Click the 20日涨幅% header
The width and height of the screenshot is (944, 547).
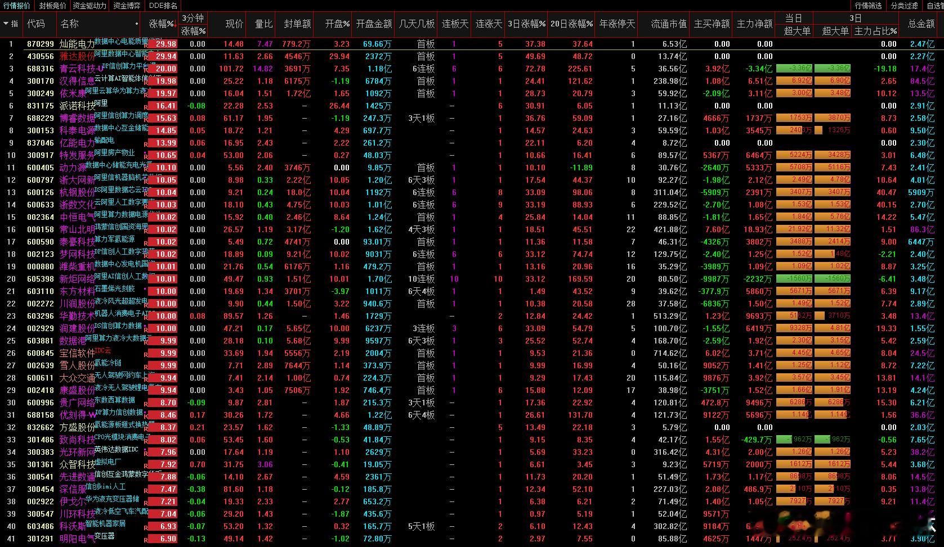[x=571, y=24]
